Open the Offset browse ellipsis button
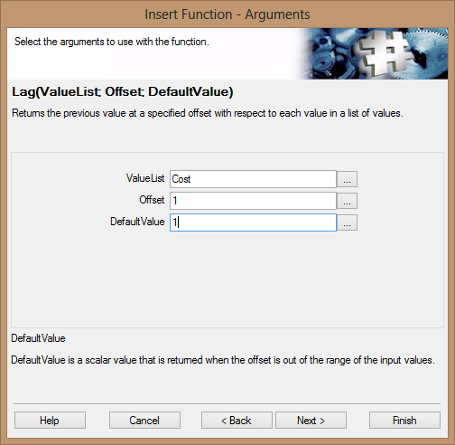 click(347, 201)
